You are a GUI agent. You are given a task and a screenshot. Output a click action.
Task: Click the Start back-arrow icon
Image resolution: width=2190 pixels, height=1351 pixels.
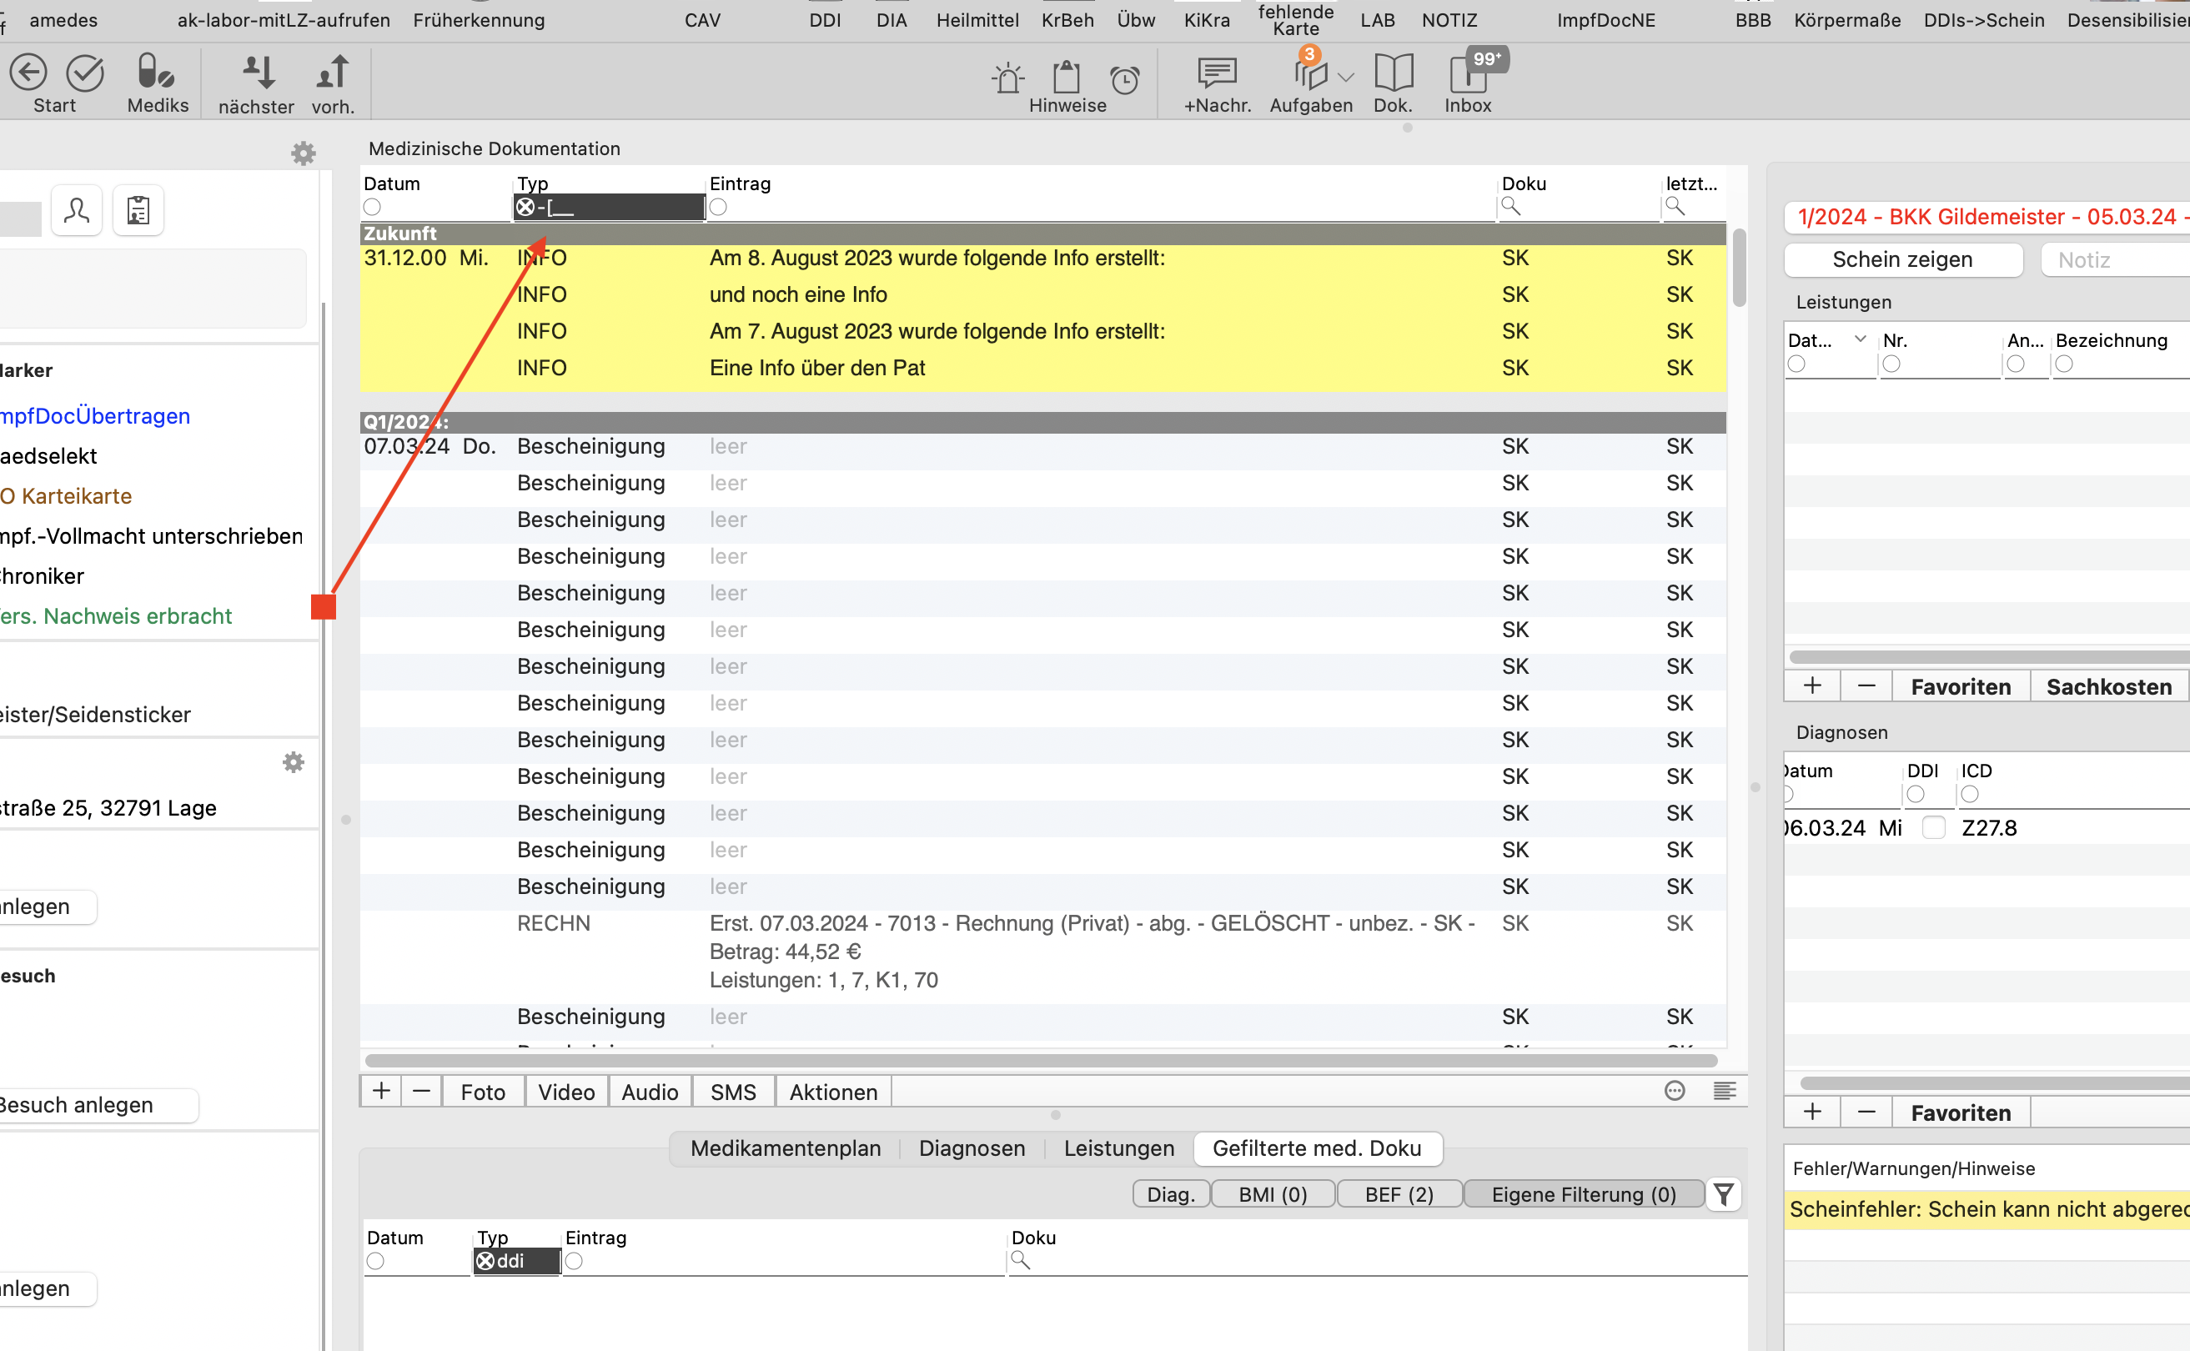click(28, 73)
